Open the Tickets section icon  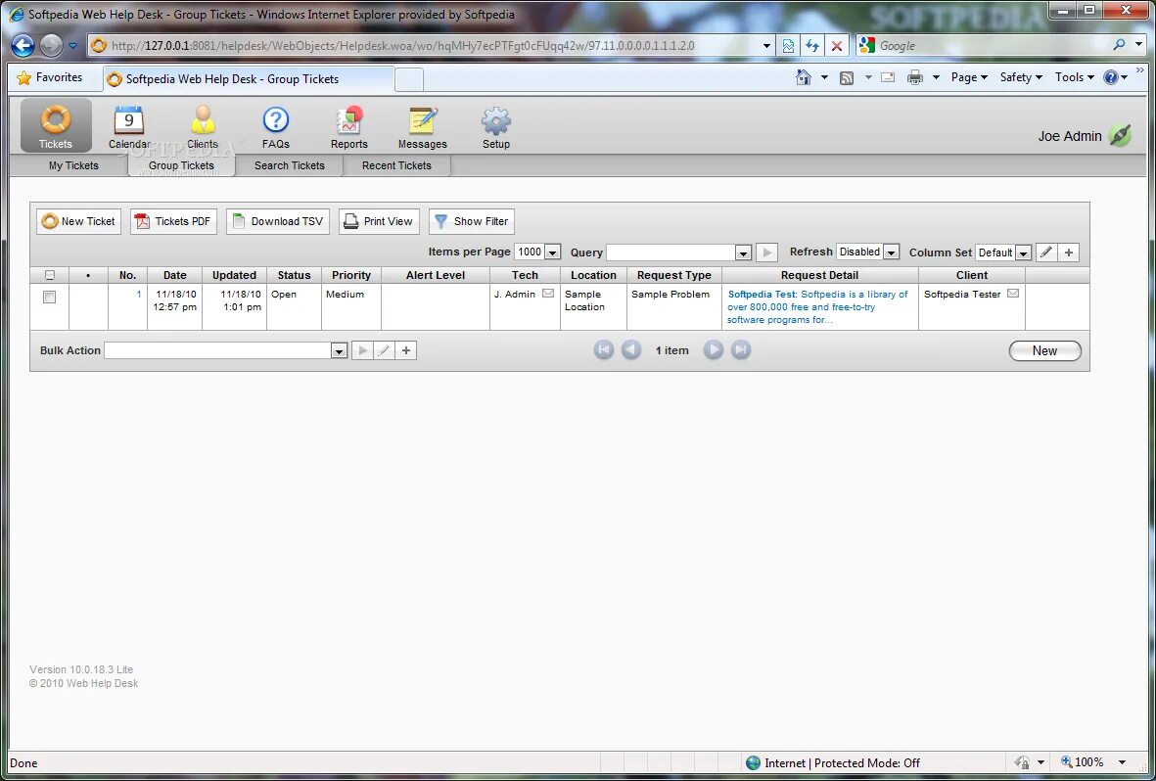[55, 125]
